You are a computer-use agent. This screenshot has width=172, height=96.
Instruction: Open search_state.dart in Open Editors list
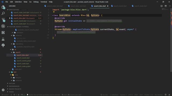coord(25,24)
